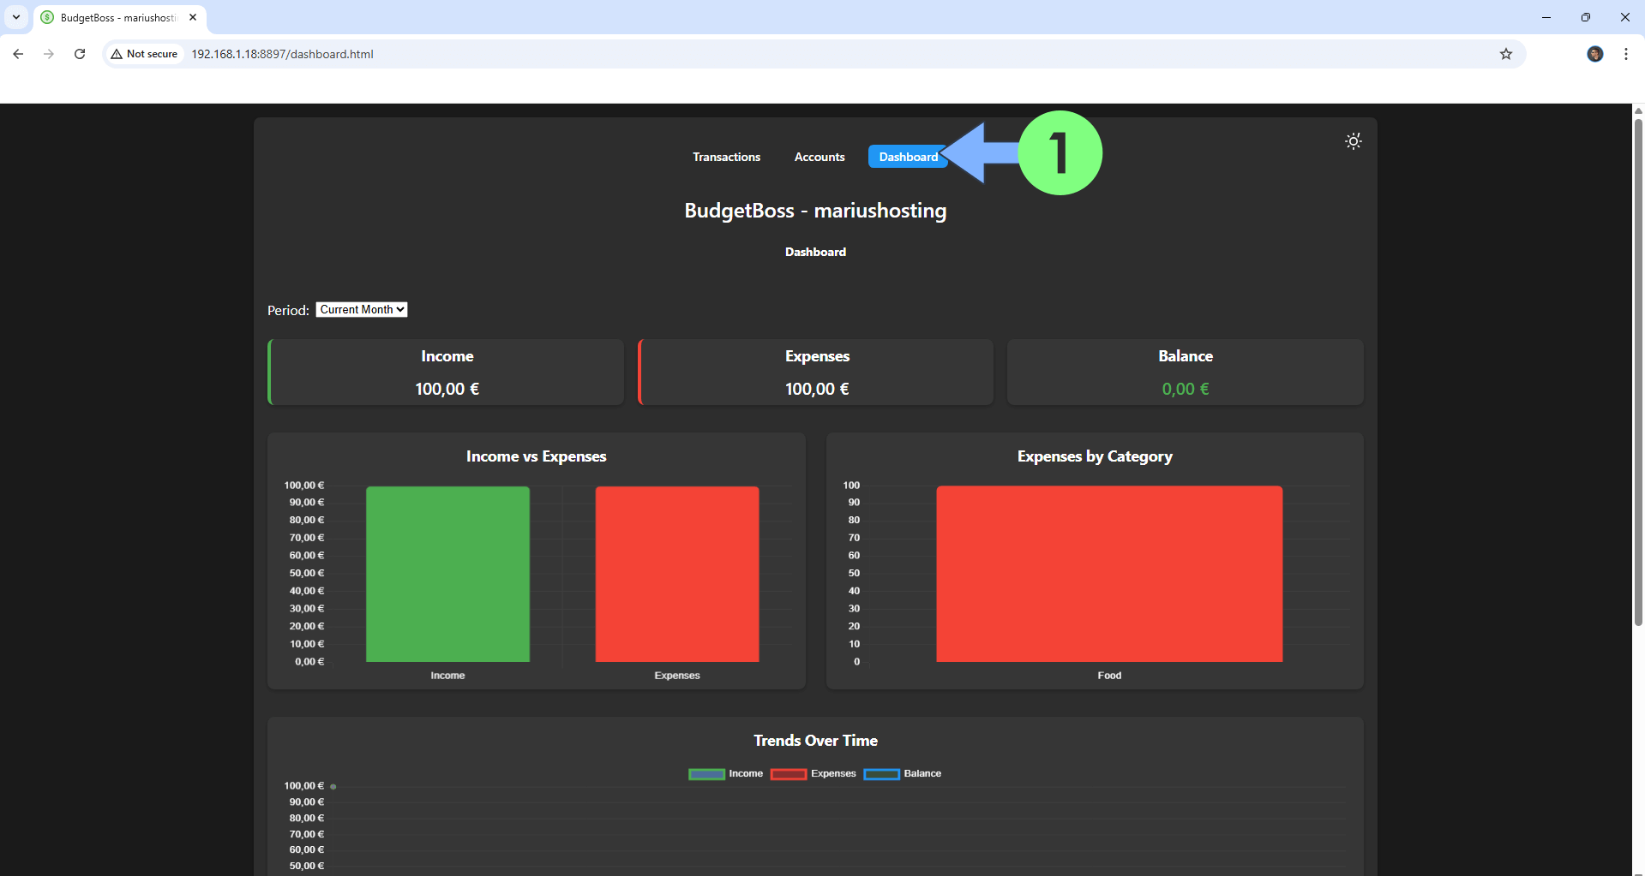Reload the page with the refresh icon
This screenshot has height=876, width=1645.
tap(80, 54)
